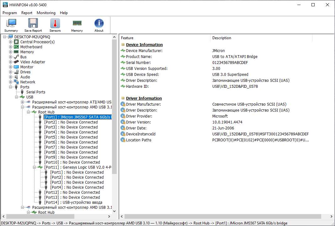Viewport: 335px width, 226px height.
Task: Click the Hardware ID value USB\VID_152D&PID_0578
Action: pyautogui.click(x=235, y=87)
